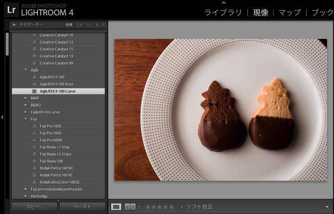Image resolution: width=334 pixels, height=214 pixels.
Task: Open the toolbar content dropdown arrow
Action: (x=327, y=207)
